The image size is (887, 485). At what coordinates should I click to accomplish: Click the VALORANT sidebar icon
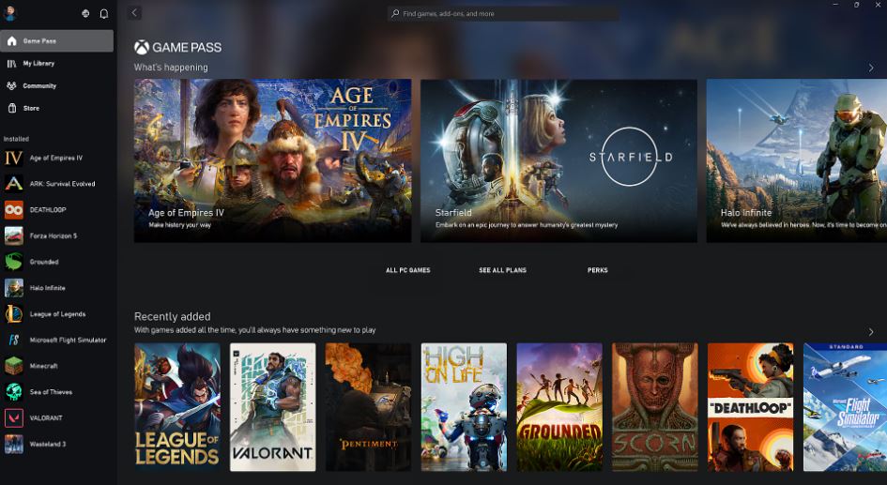coord(13,417)
